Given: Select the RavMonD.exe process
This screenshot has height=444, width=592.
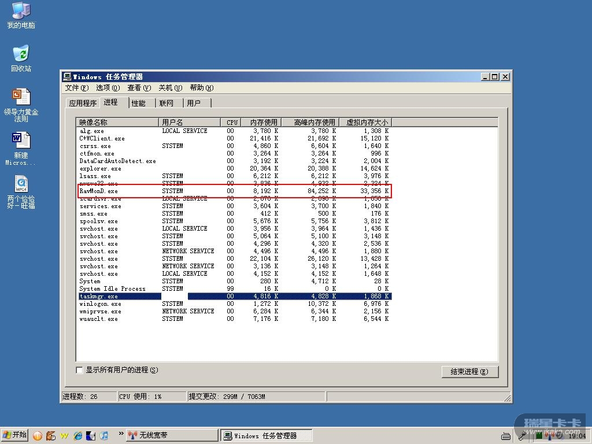Looking at the screenshot, I should (x=234, y=191).
